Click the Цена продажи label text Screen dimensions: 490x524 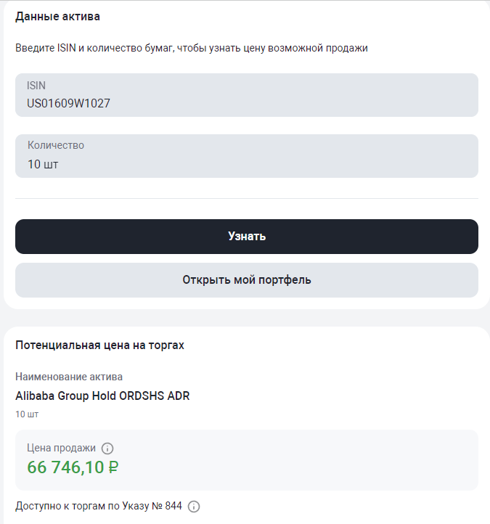click(x=61, y=448)
